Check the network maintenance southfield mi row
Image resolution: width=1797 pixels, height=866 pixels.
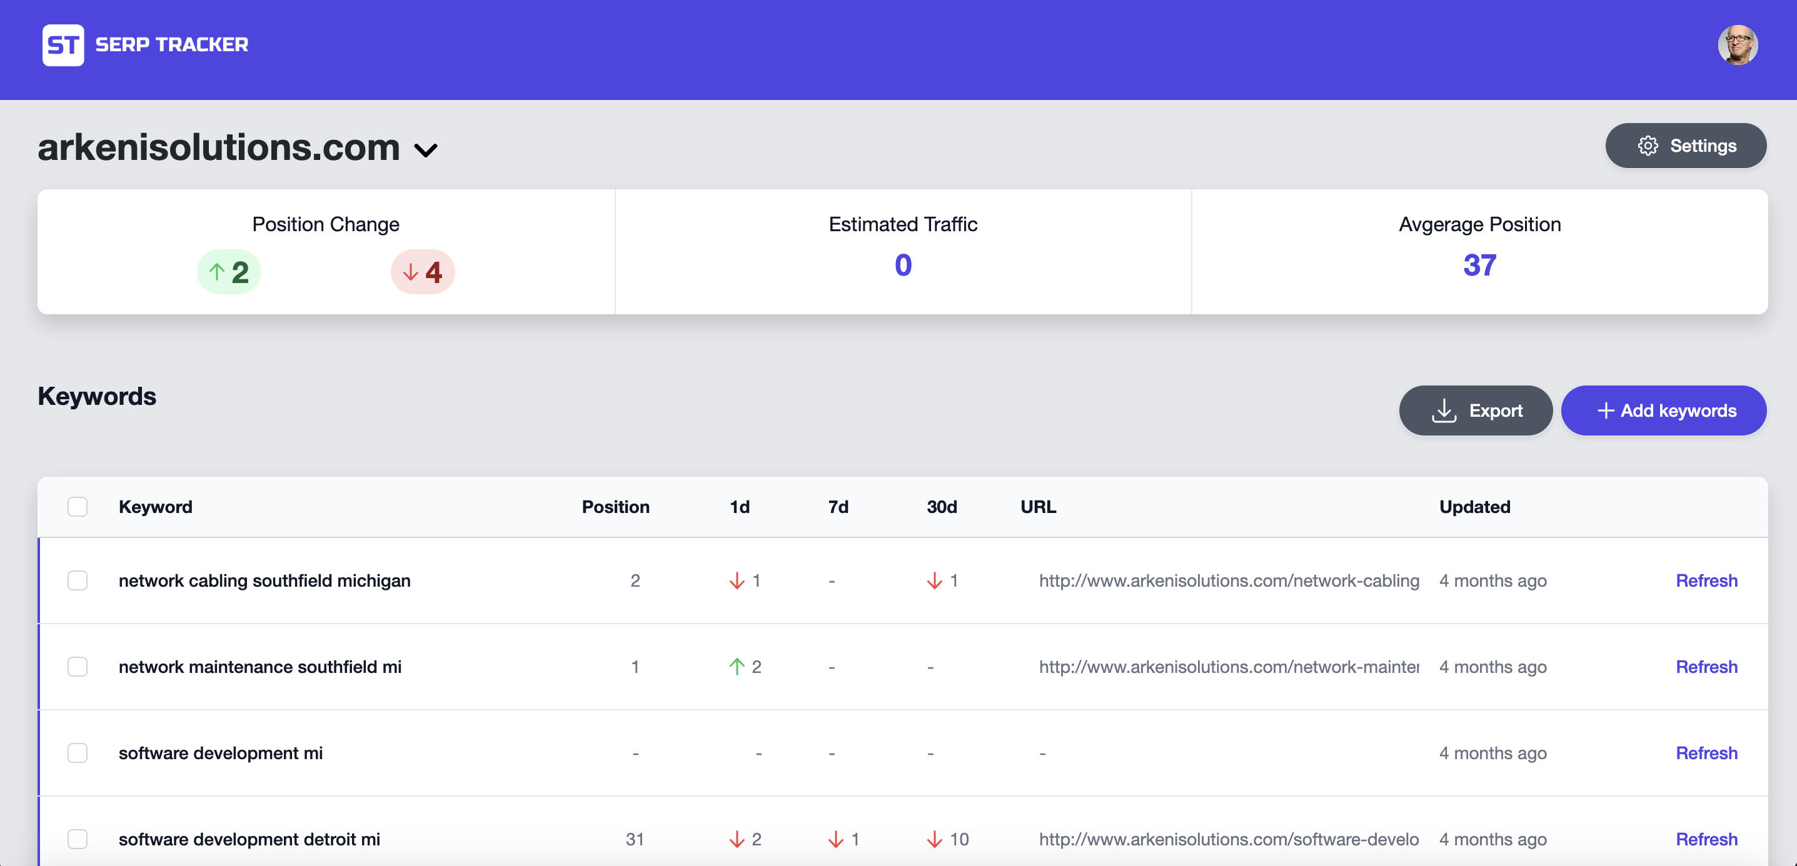tap(78, 667)
